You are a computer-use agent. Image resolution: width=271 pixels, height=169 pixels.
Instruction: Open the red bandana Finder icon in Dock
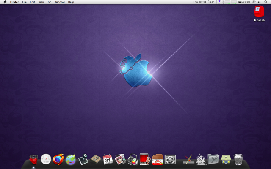coord(33,159)
